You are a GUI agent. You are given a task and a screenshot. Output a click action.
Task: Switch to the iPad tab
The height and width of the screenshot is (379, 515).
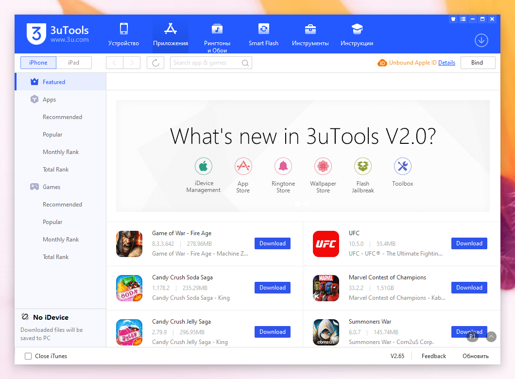click(74, 62)
